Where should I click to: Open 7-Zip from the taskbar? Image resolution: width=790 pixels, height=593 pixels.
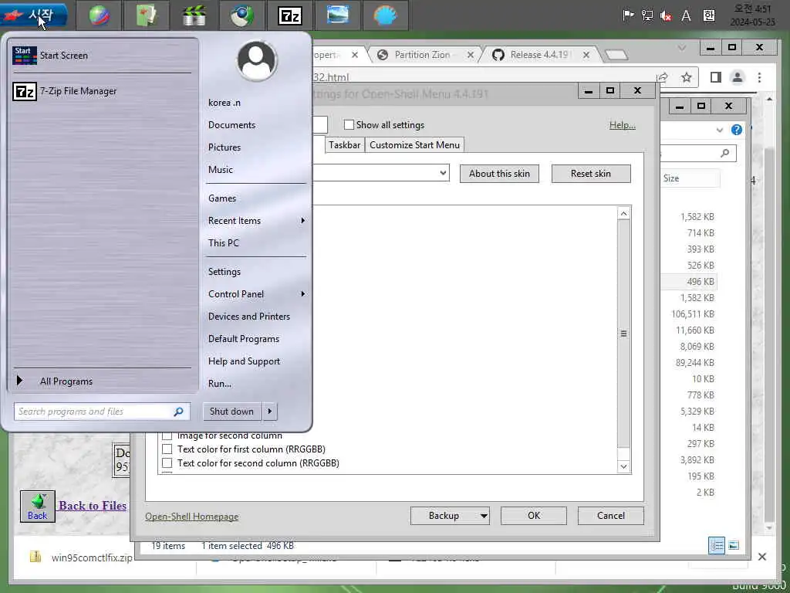coord(290,15)
